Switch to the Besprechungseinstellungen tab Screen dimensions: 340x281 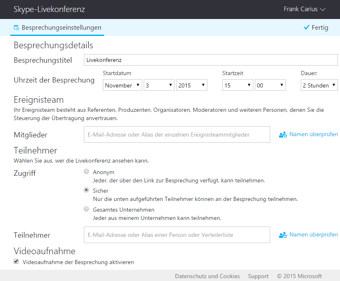[57, 28]
